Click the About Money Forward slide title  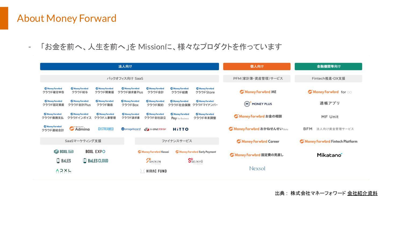point(67,18)
